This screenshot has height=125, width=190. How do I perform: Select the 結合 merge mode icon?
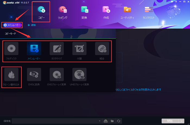(102, 49)
